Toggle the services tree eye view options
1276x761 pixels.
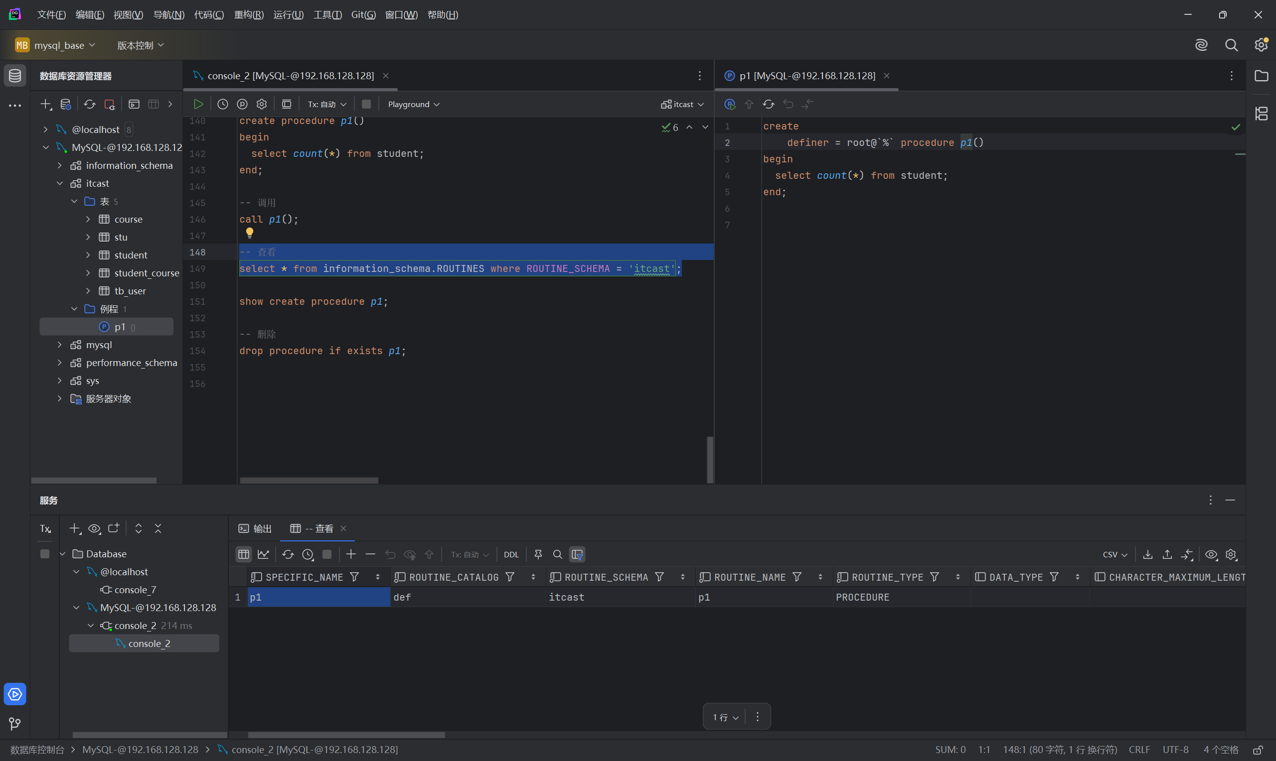click(94, 528)
